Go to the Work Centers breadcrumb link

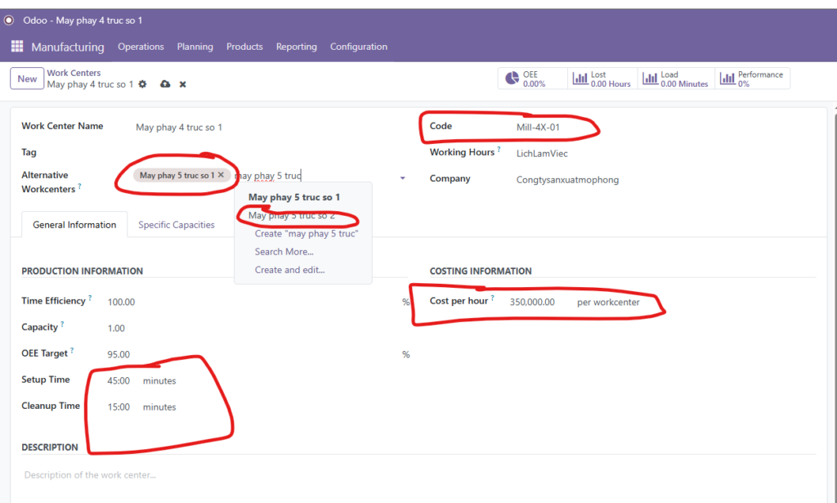coord(74,73)
